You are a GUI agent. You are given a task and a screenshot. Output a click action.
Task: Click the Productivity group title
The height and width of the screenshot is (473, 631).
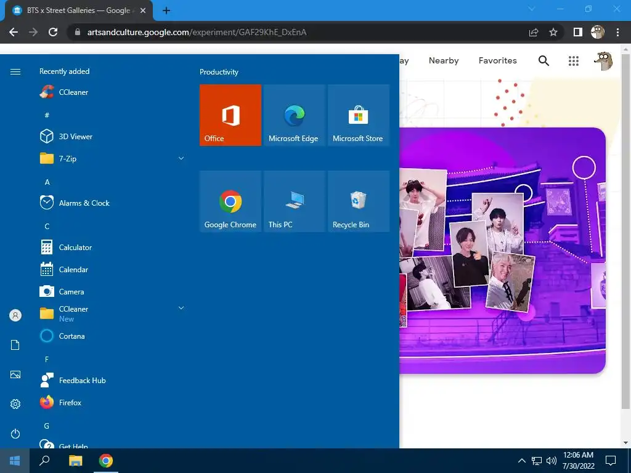pos(219,72)
